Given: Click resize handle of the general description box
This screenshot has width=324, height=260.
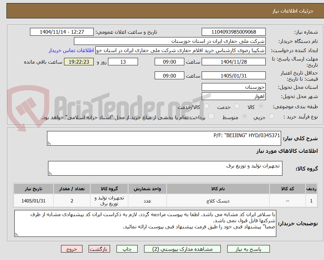Looking at the screenshot, I should [49, 143].
